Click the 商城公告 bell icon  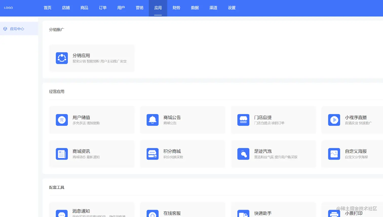pos(152,120)
